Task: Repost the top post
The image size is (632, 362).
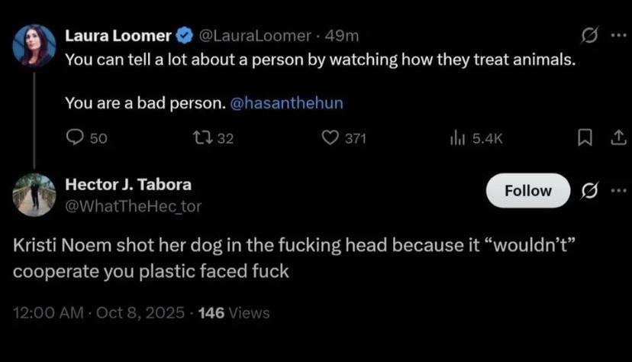Action: point(203,137)
